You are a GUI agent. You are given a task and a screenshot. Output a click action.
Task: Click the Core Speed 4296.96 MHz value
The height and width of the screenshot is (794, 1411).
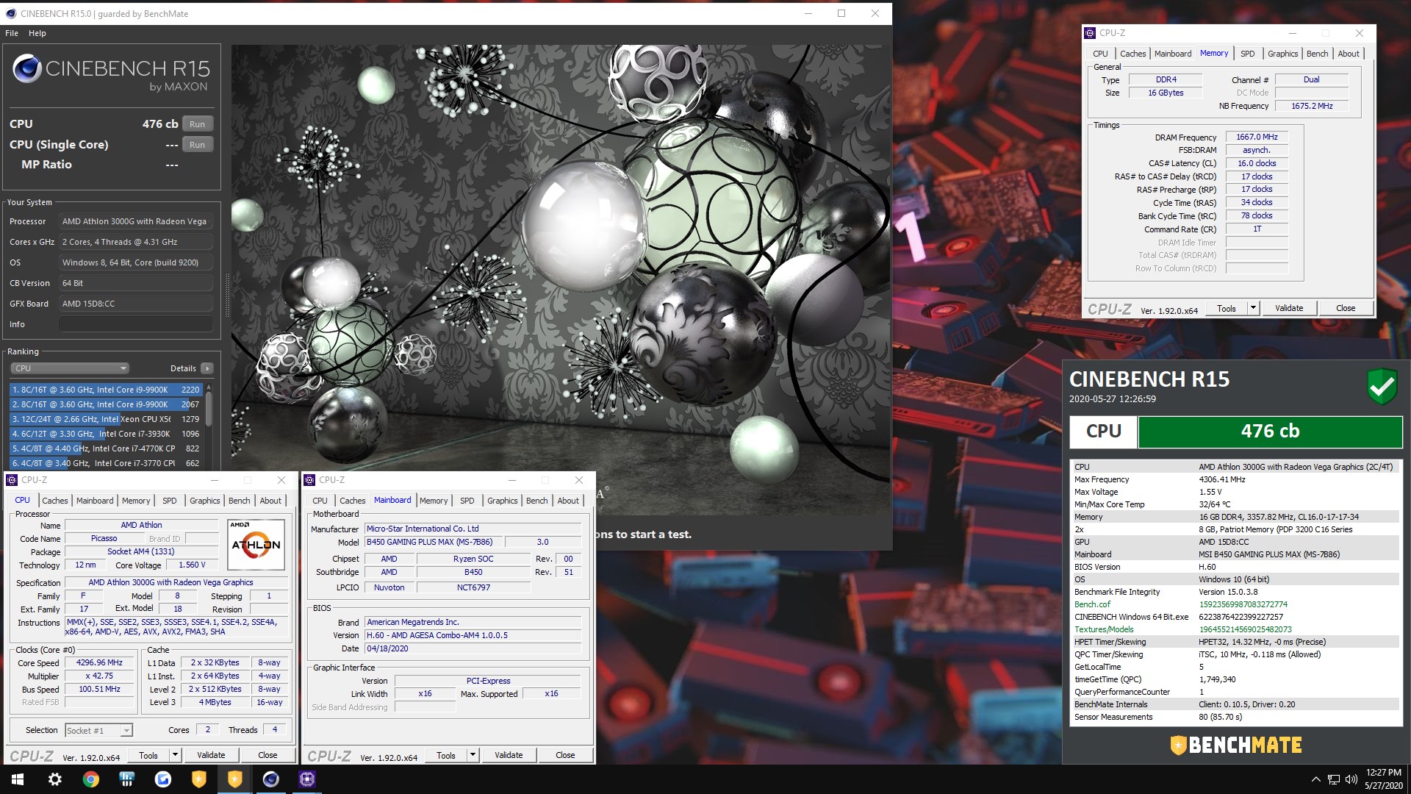click(99, 662)
